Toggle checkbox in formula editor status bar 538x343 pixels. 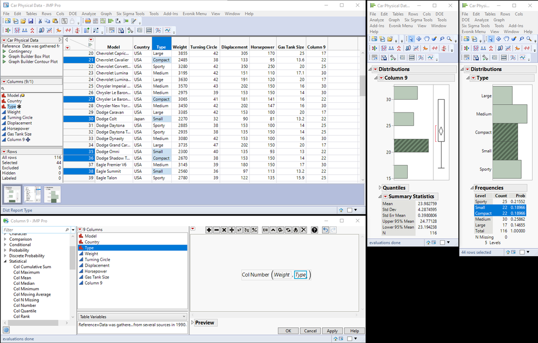click(x=350, y=339)
